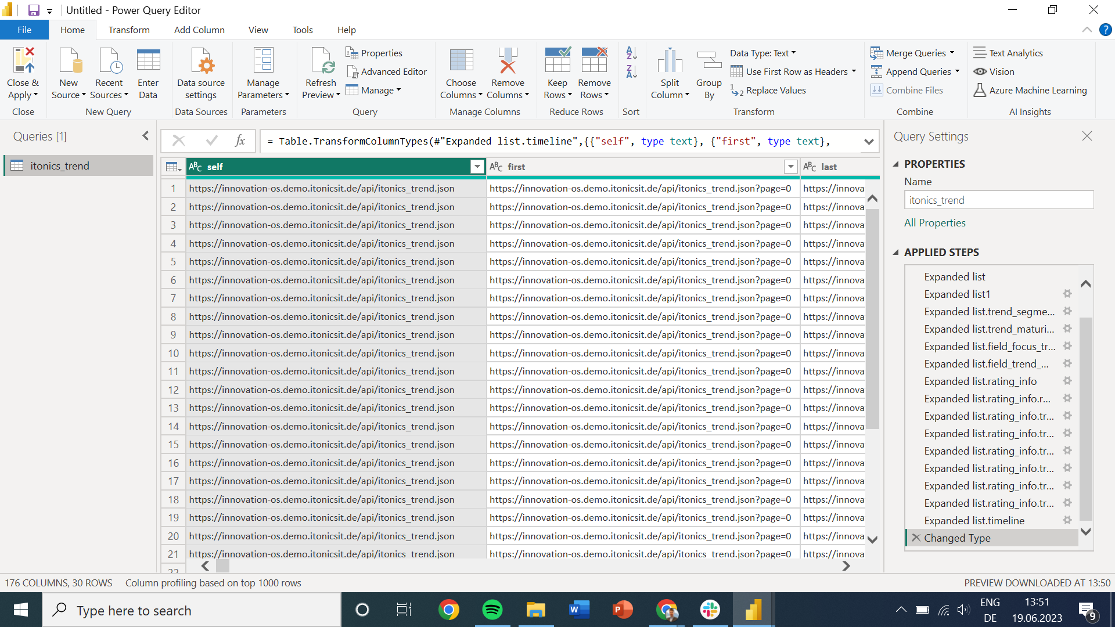
Task: Switch to the Transform ribbon tab
Action: tap(129, 30)
